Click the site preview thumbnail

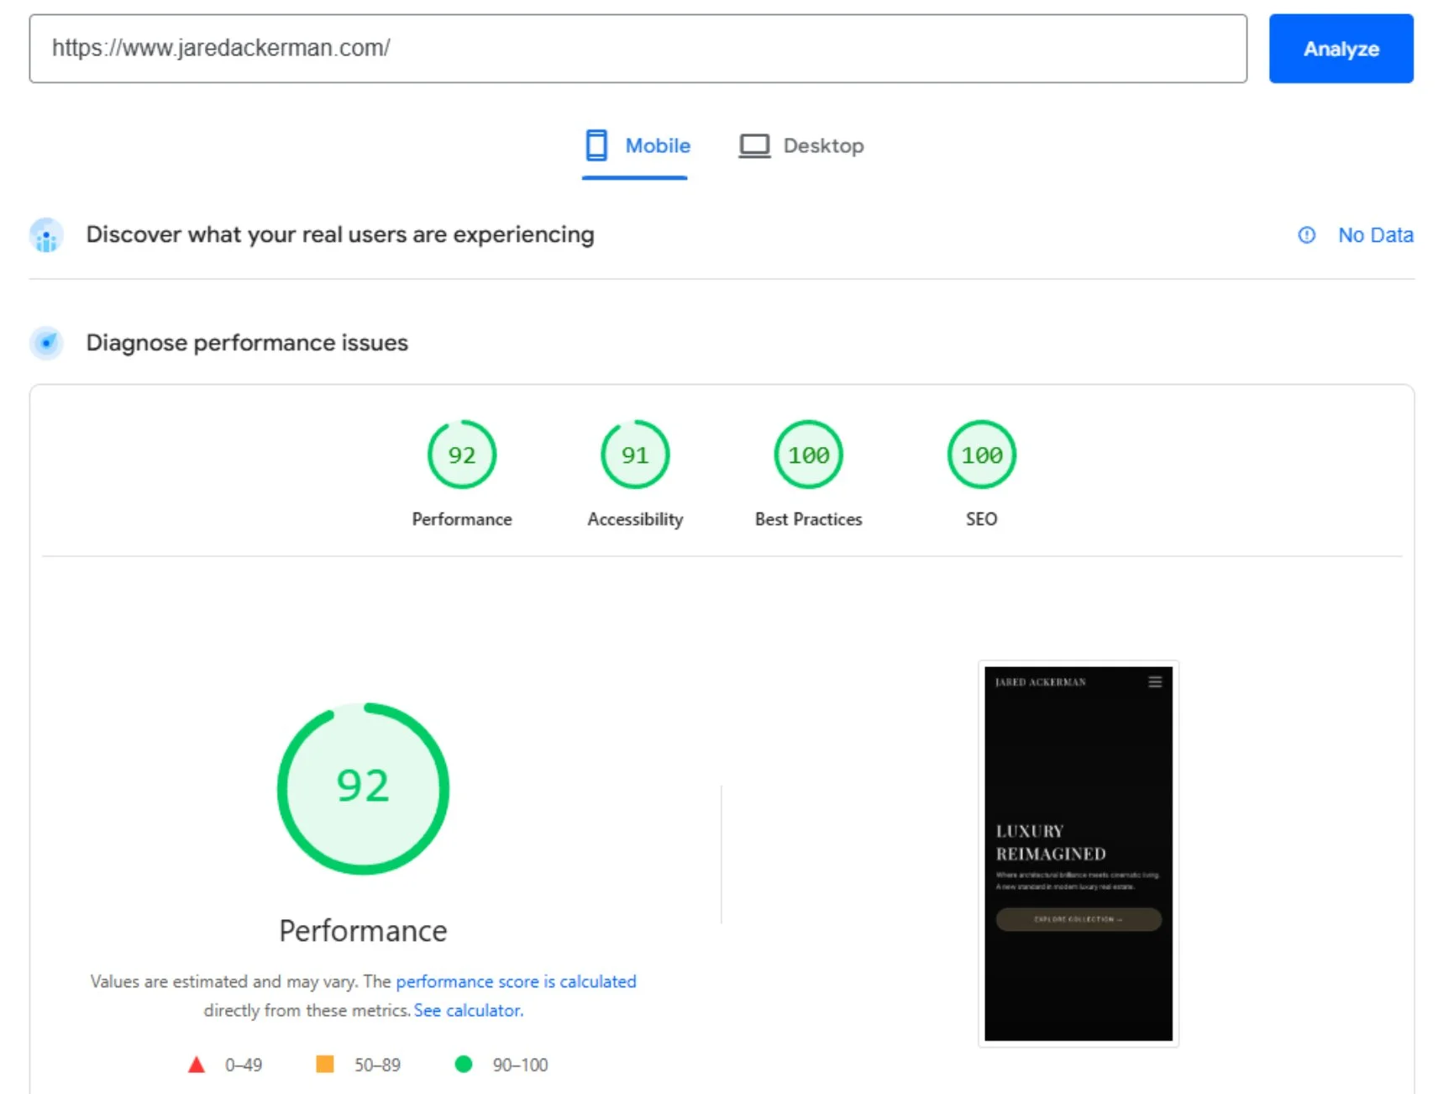(1078, 851)
